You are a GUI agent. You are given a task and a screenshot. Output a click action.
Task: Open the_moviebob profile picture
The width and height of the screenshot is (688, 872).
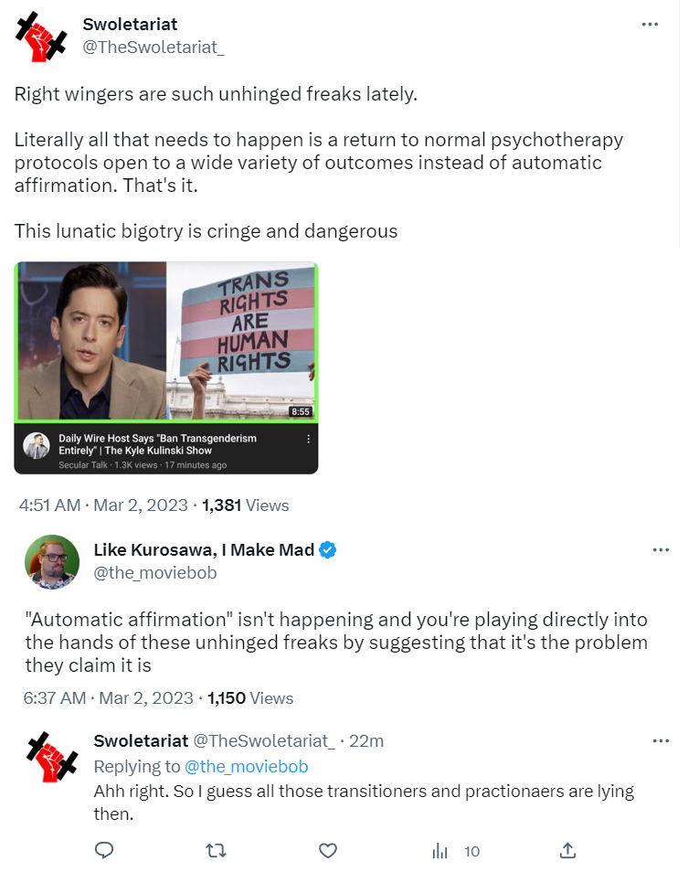coord(52,562)
